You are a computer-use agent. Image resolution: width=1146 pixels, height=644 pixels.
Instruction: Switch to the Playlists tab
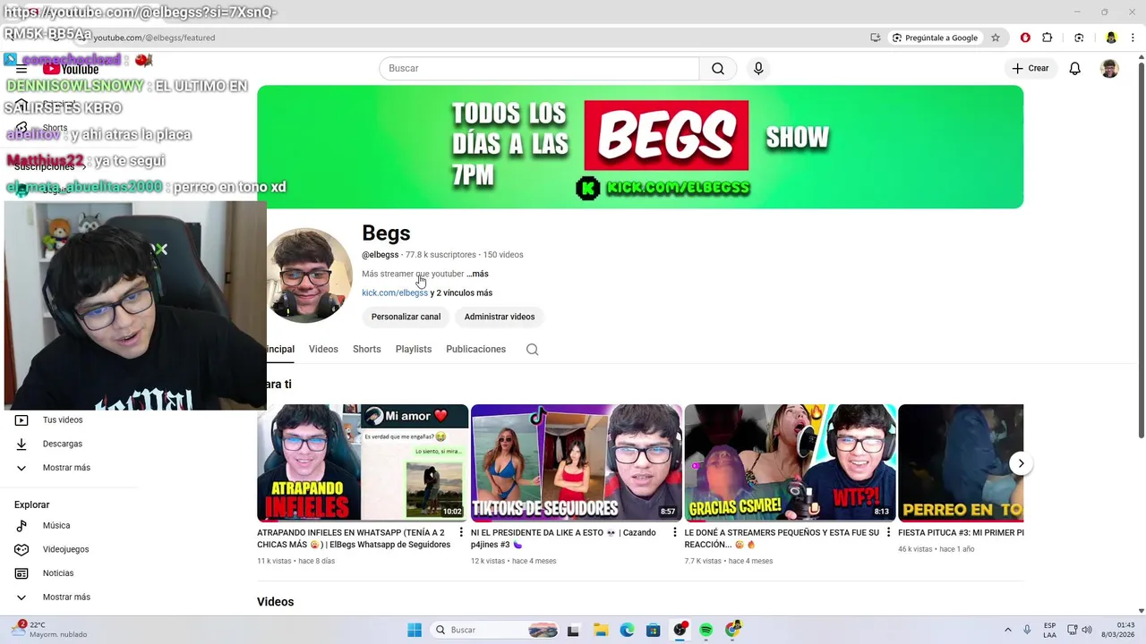click(414, 349)
